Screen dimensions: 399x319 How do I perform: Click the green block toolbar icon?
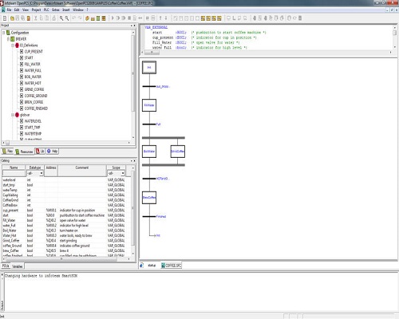coord(98,18)
